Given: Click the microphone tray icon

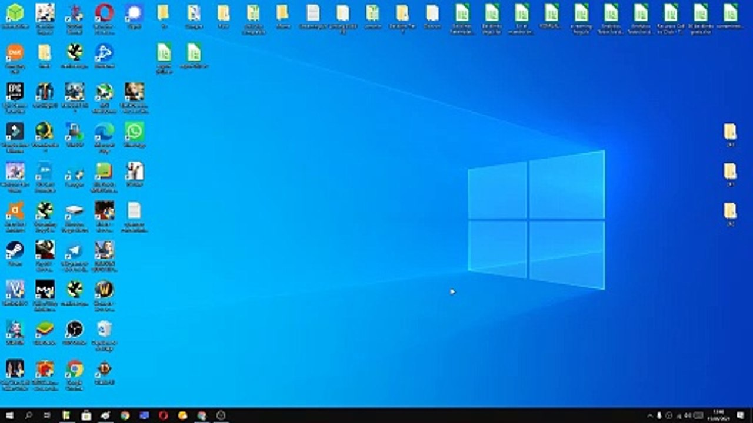Looking at the screenshot, I should (x=659, y=415).
